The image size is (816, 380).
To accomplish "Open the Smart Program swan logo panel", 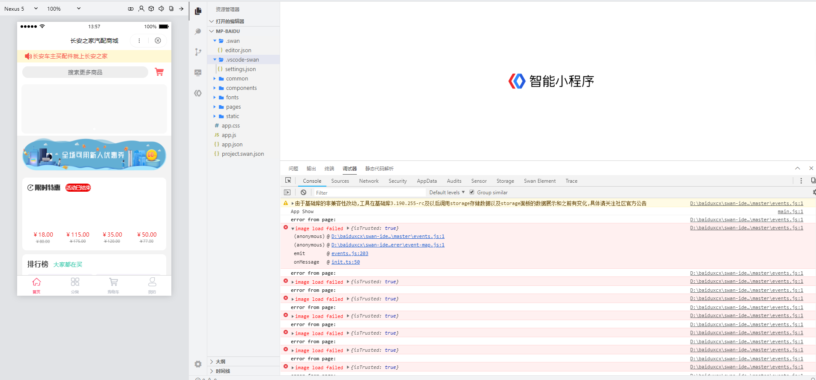I will pyautogui.click(x=198, y=93).
